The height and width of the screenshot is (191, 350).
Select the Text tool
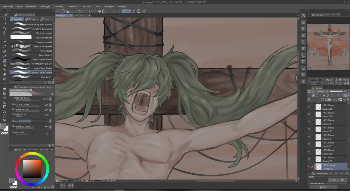tap(4, 111)
